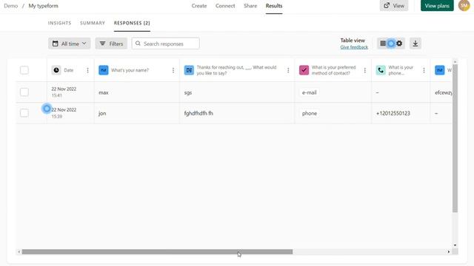Viewport: 474px width, 266px height.
Task: Click the '+12012550123' phone cell
Action: (393, 113)
